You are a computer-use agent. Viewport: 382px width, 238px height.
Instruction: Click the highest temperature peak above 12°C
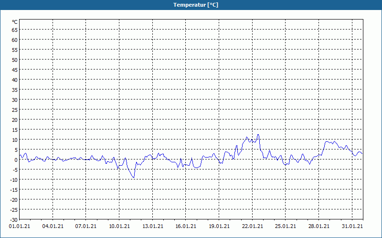(258, 135)
